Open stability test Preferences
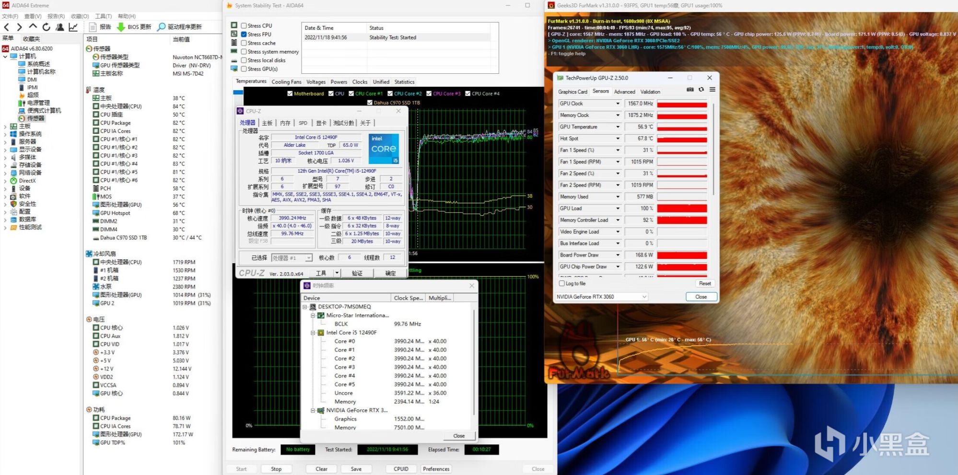 [x=436, y=469]
